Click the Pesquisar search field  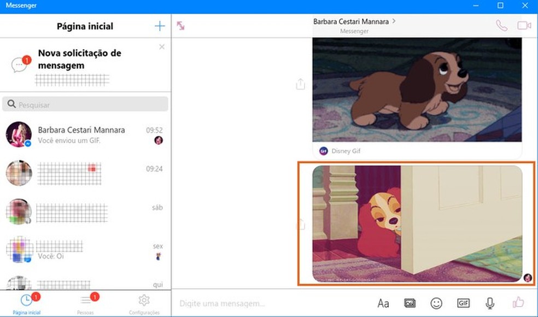[85, 104]
